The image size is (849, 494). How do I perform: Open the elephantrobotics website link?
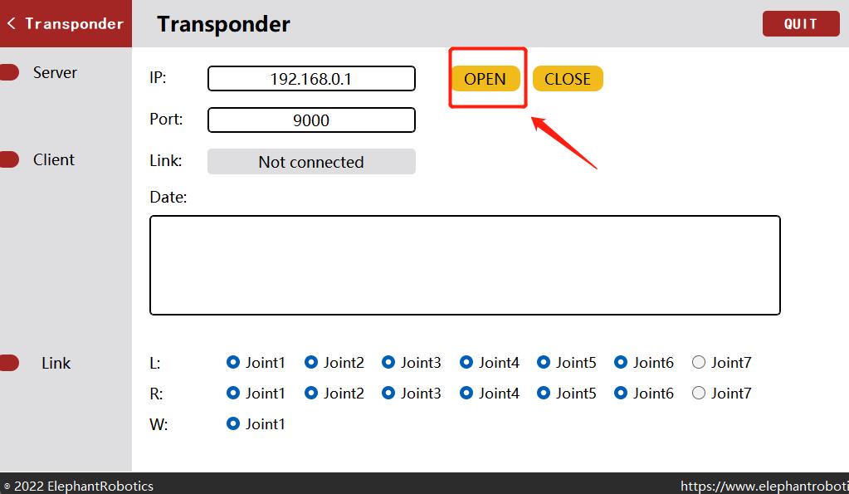(764, 486)
